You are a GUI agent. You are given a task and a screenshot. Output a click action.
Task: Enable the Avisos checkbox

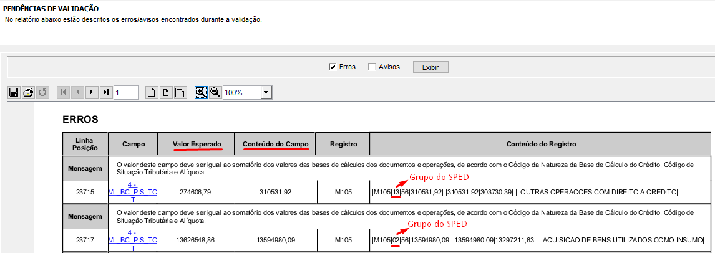pyautogui.click(x=372, y=67)
